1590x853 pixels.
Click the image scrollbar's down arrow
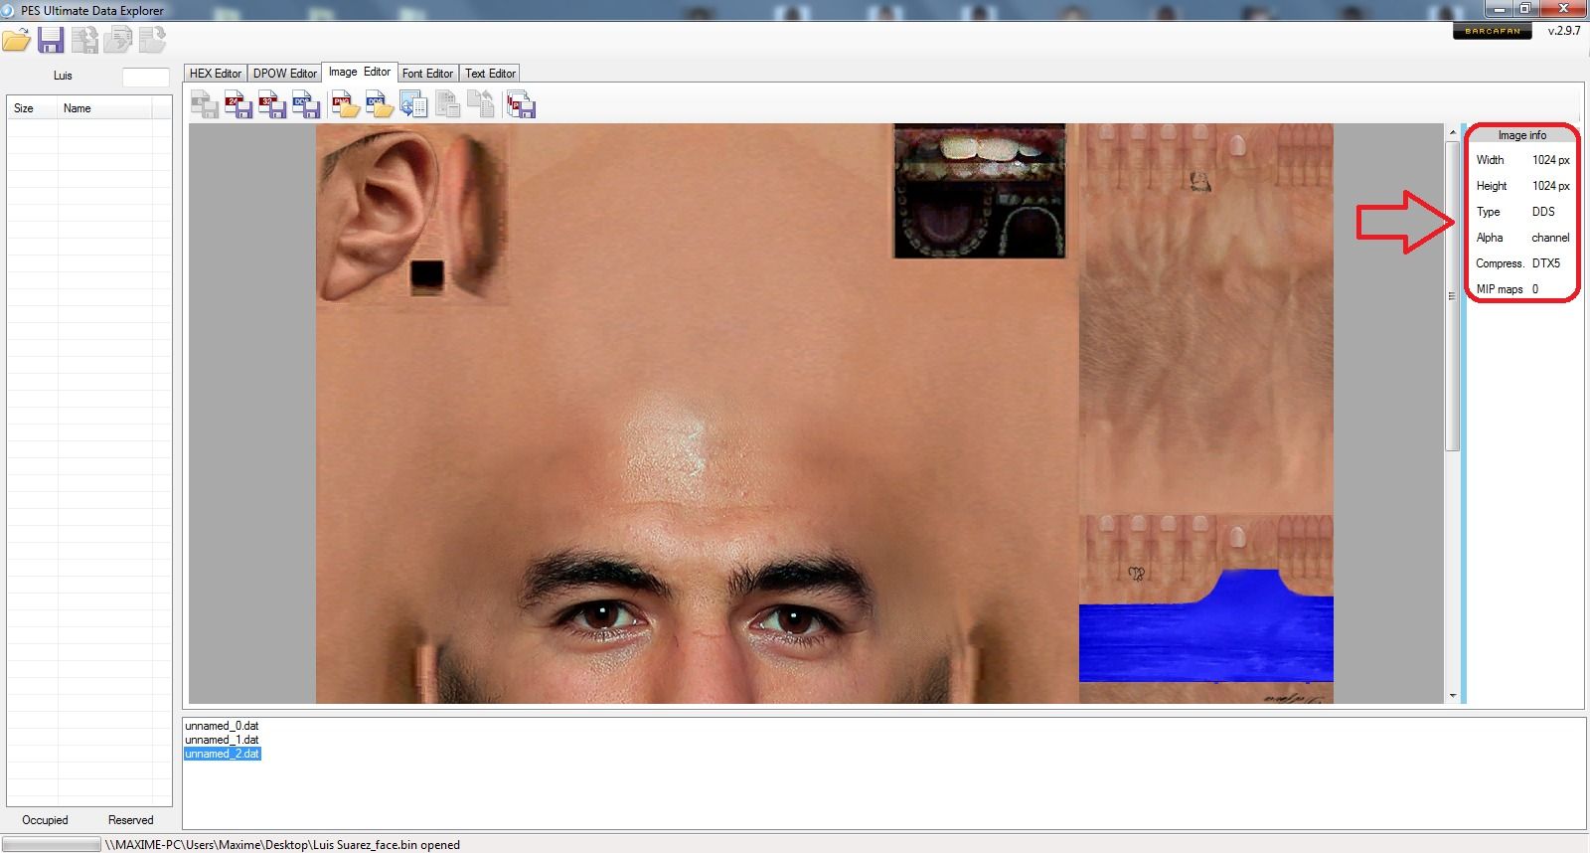[x=1452, y=696]
